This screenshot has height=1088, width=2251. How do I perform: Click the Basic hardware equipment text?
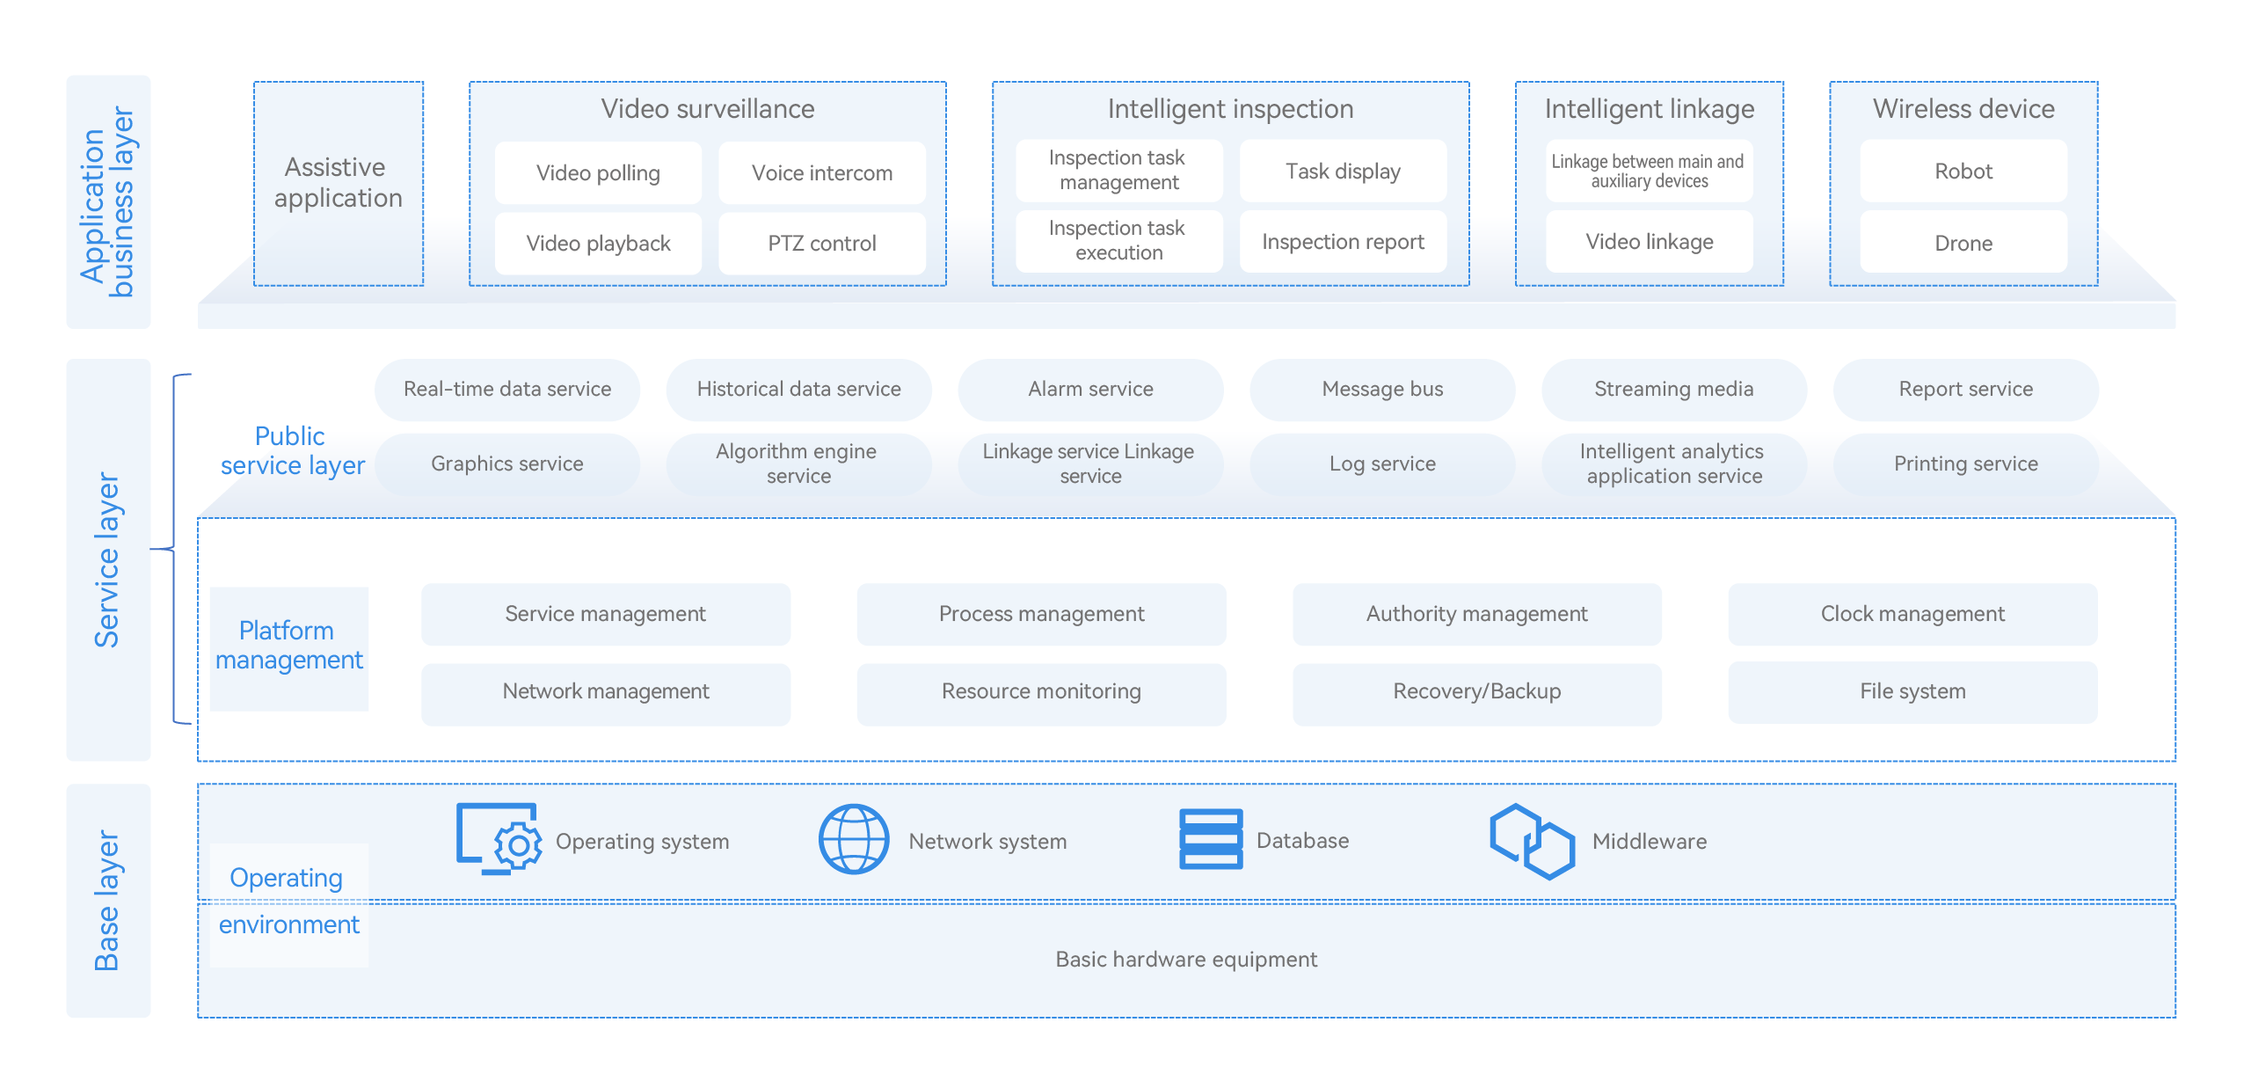[1185, 959]
